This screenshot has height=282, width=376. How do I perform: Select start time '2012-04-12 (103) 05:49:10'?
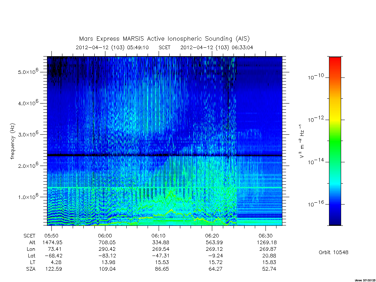pos(112,47)
